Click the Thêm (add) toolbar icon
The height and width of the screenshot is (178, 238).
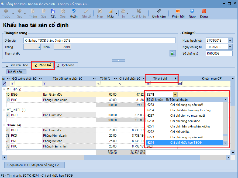click(33, 11)
